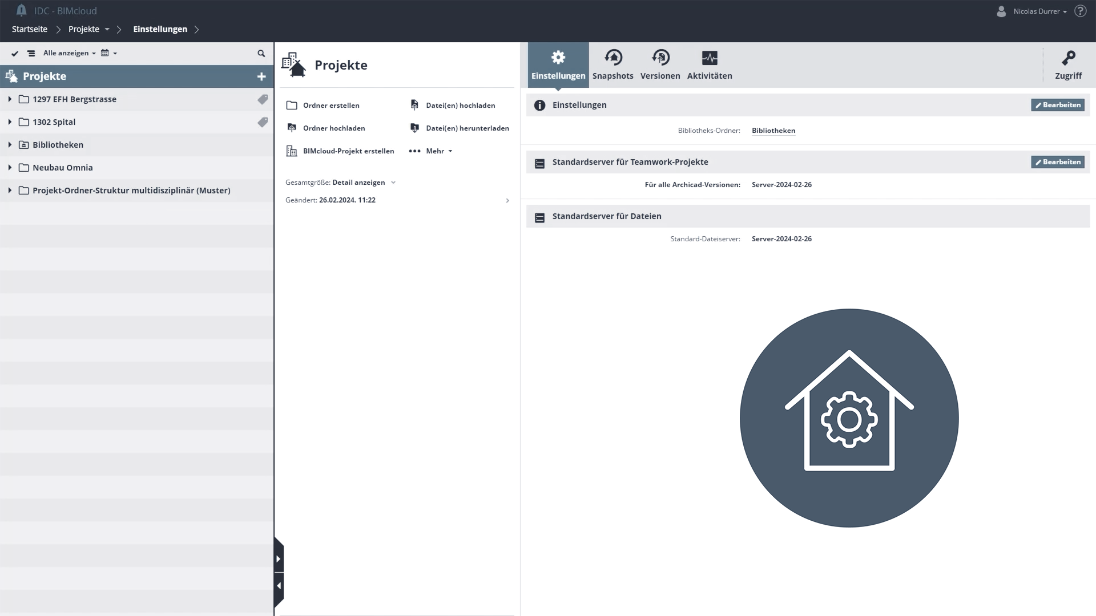This screenshot has height=616, width=1096.
Task: Open the Zugriff key tab
Action: pos(1068,65)
